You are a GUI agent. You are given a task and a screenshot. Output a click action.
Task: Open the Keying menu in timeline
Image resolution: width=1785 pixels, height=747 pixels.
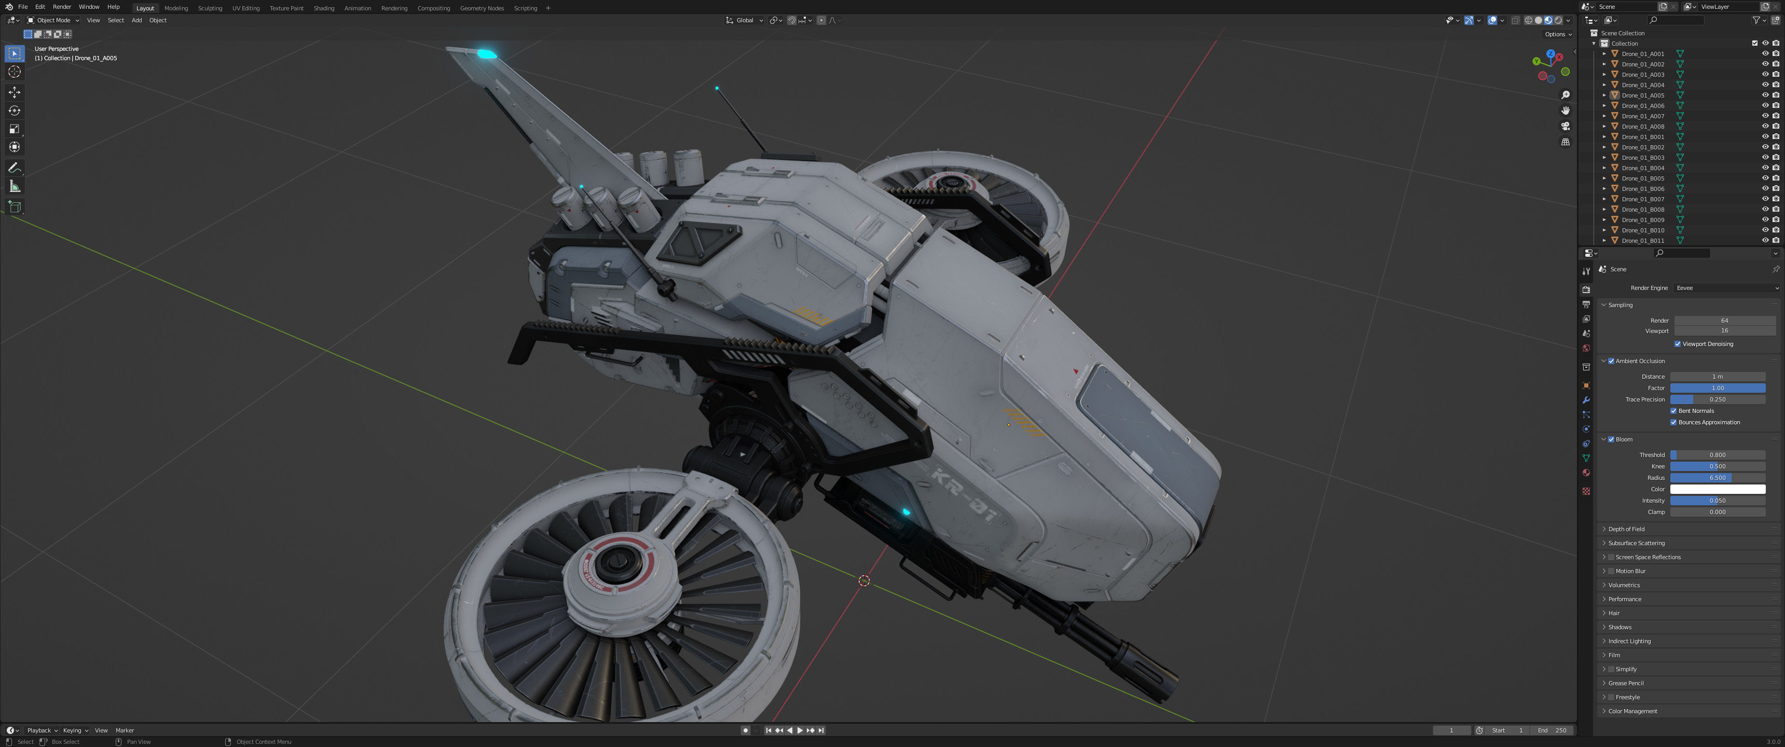75,730
